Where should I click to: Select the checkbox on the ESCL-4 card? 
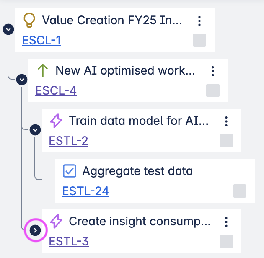point(213,90)
